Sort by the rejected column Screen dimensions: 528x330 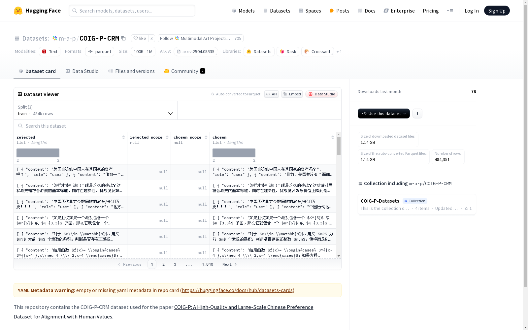tap(123, 137)
